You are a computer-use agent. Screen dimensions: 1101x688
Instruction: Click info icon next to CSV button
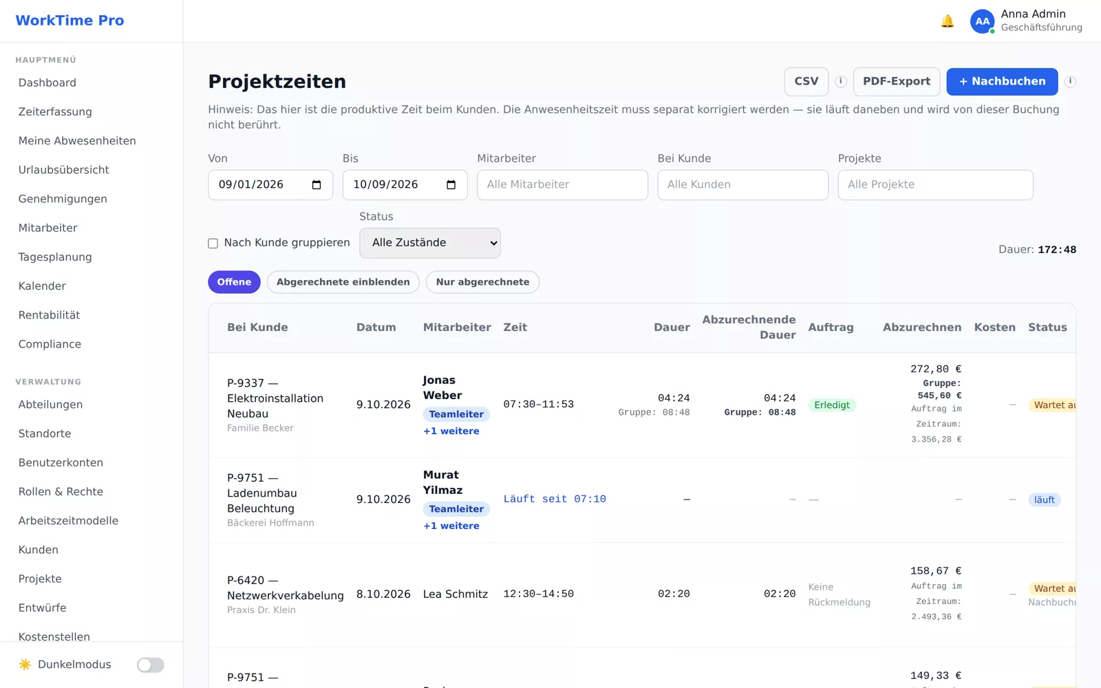841,81
